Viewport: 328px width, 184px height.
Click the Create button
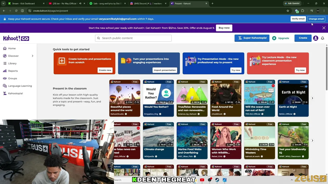click(303, 38)
